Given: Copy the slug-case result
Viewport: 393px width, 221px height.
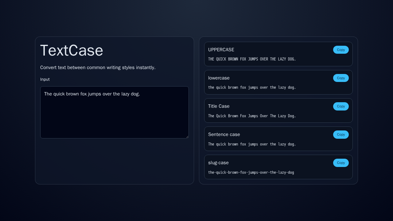Looking at the screenshot, I should [x=341, y=163].
